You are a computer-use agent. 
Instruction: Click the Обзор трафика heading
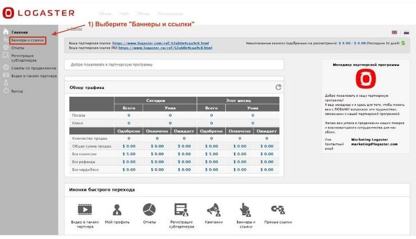coord(87,88)
